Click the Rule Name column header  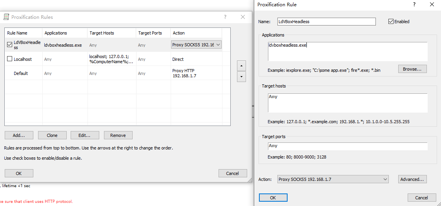pos(23,33)
